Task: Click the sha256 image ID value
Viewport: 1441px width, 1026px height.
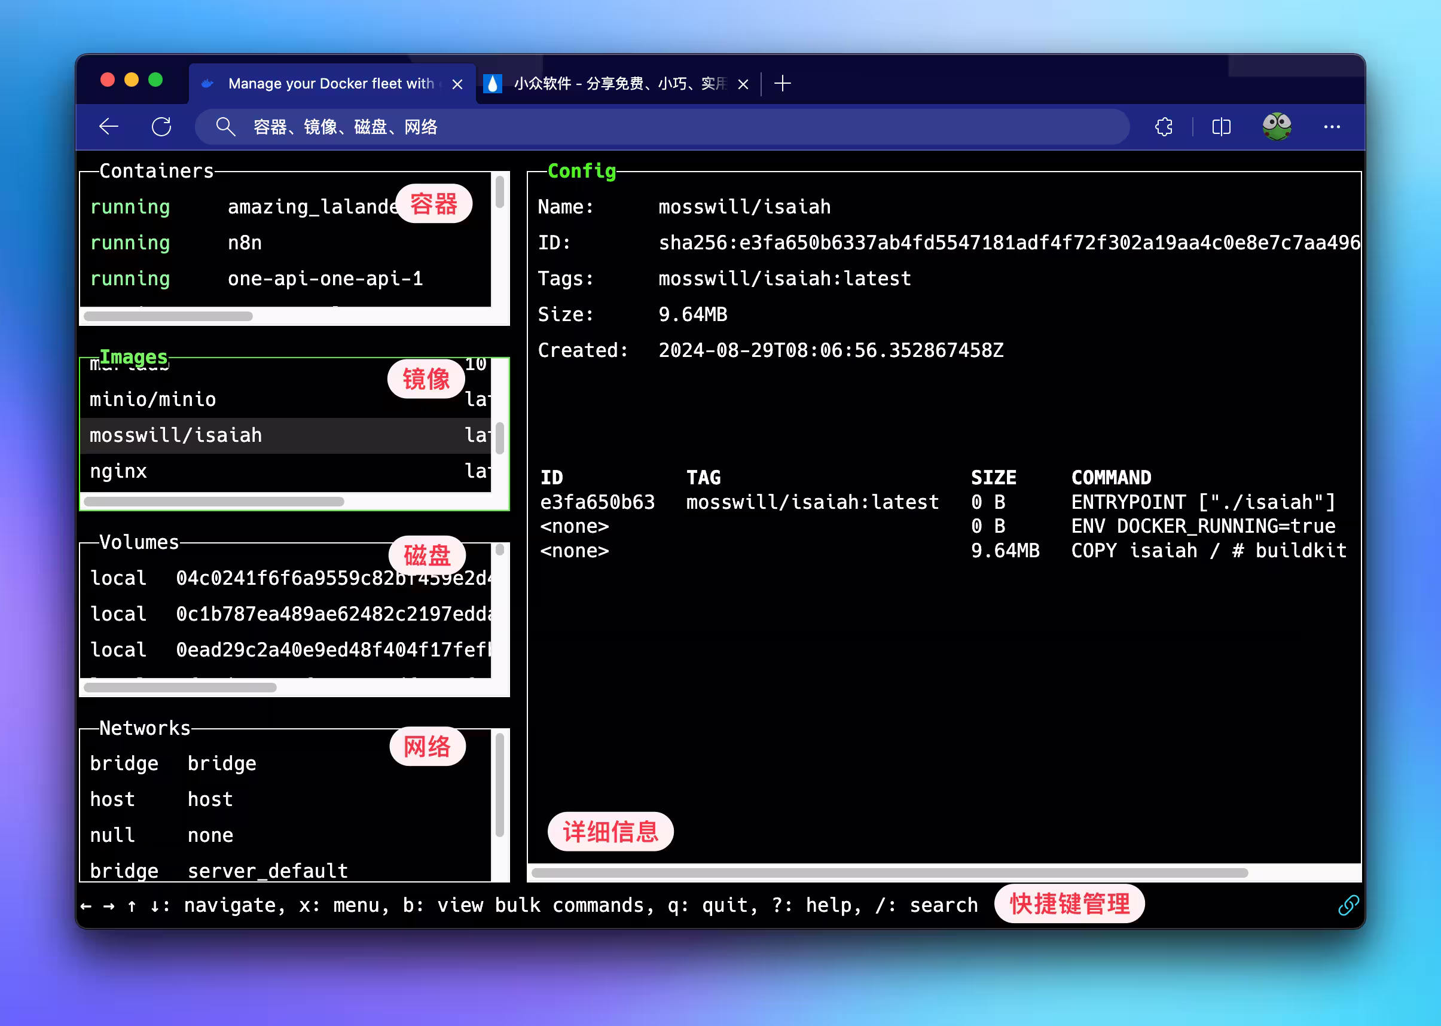Action: click(x=1009, y=243)
